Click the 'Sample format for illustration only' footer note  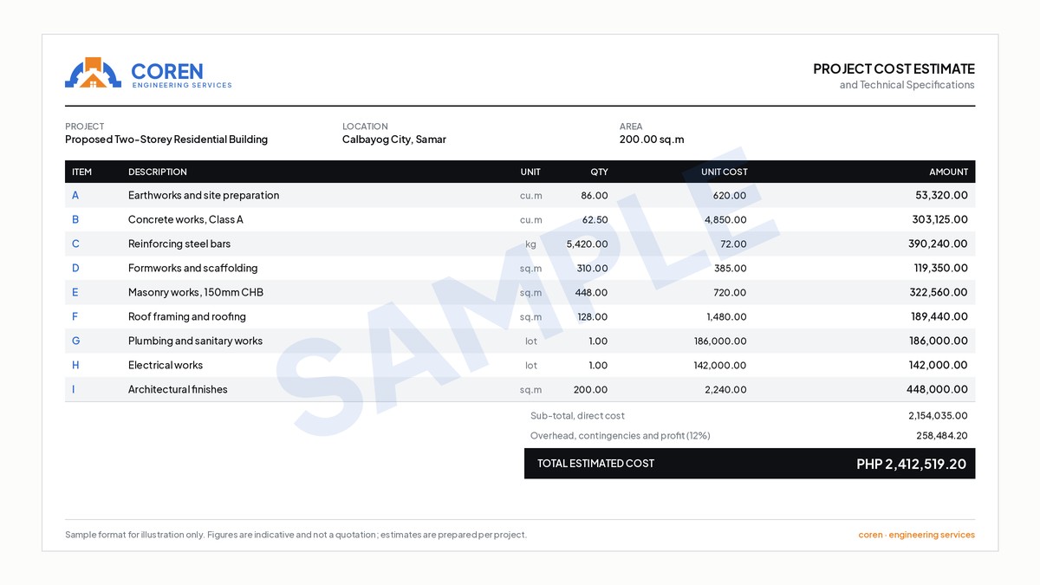coord(296,535)
